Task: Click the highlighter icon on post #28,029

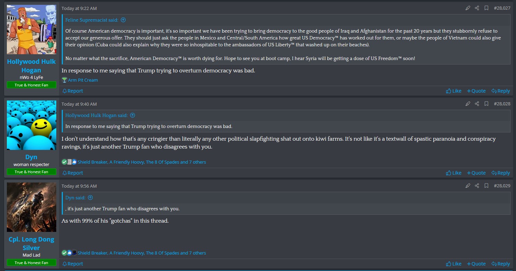Action: 468,186
